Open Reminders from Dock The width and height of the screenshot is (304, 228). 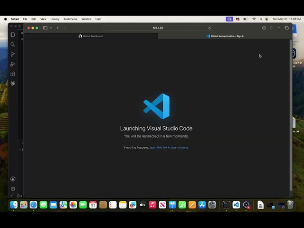[x=113, y=205]
